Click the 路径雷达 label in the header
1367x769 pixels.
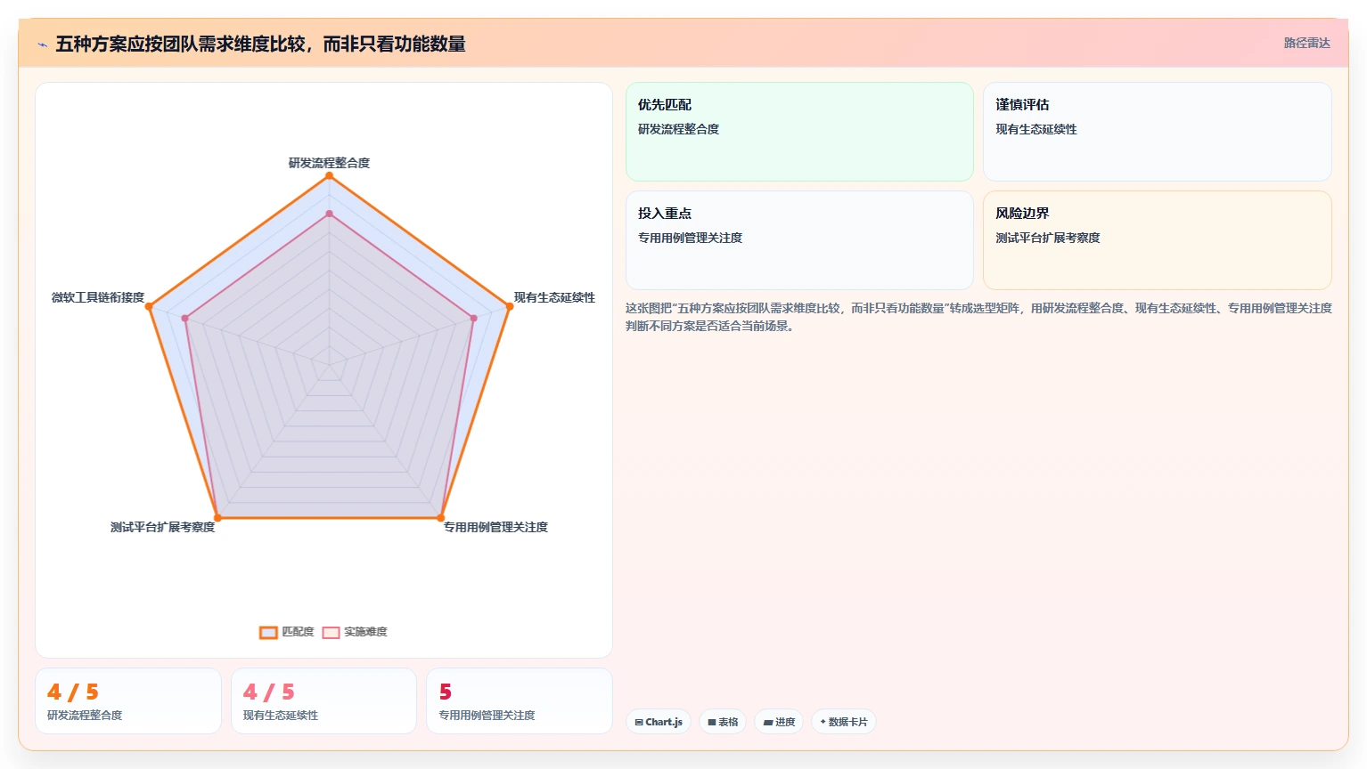tap(1306, 43)
